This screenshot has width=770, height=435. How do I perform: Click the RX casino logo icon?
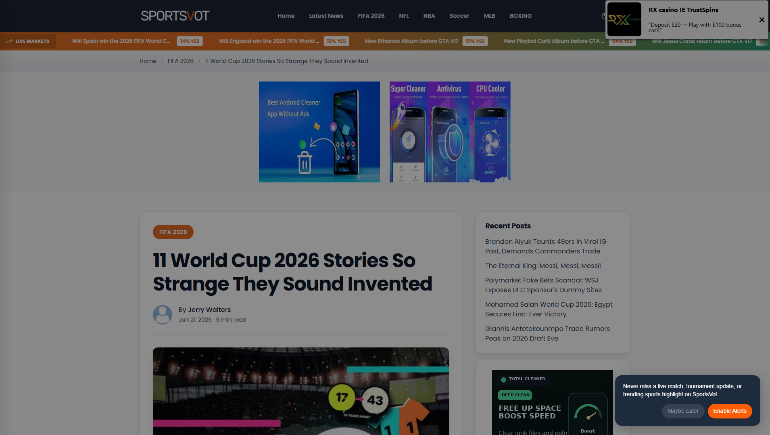point(624,19)
